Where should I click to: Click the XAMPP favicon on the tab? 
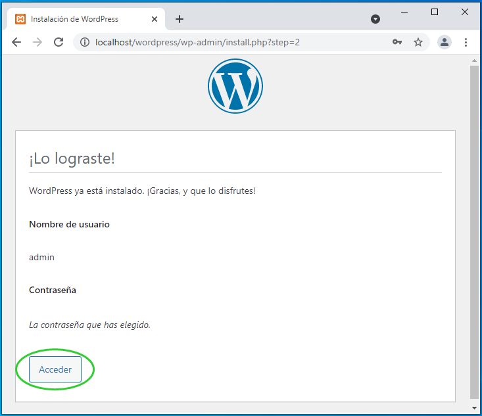(20, 19)
